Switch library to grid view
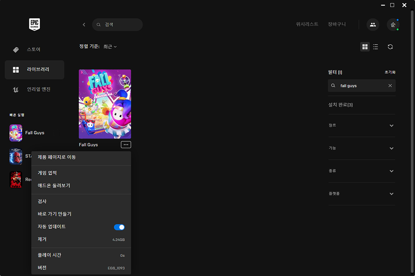This screenshot has height=276, width=415. click(x=365, y=47)
